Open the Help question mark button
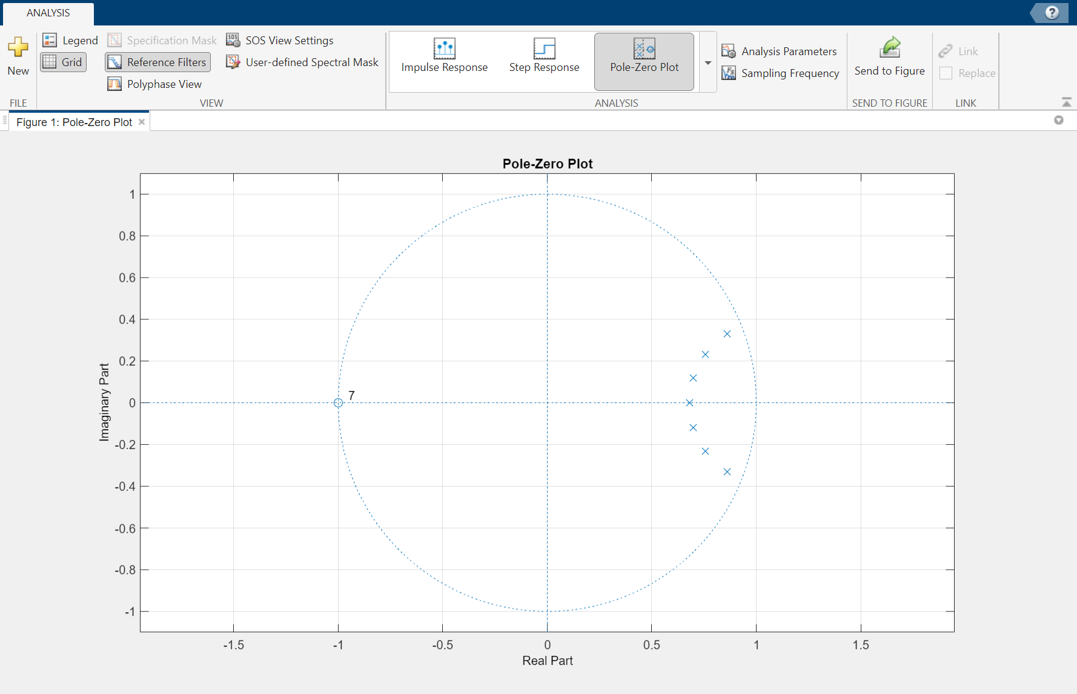The image size is (1077, 694). tap(1052, 13)
